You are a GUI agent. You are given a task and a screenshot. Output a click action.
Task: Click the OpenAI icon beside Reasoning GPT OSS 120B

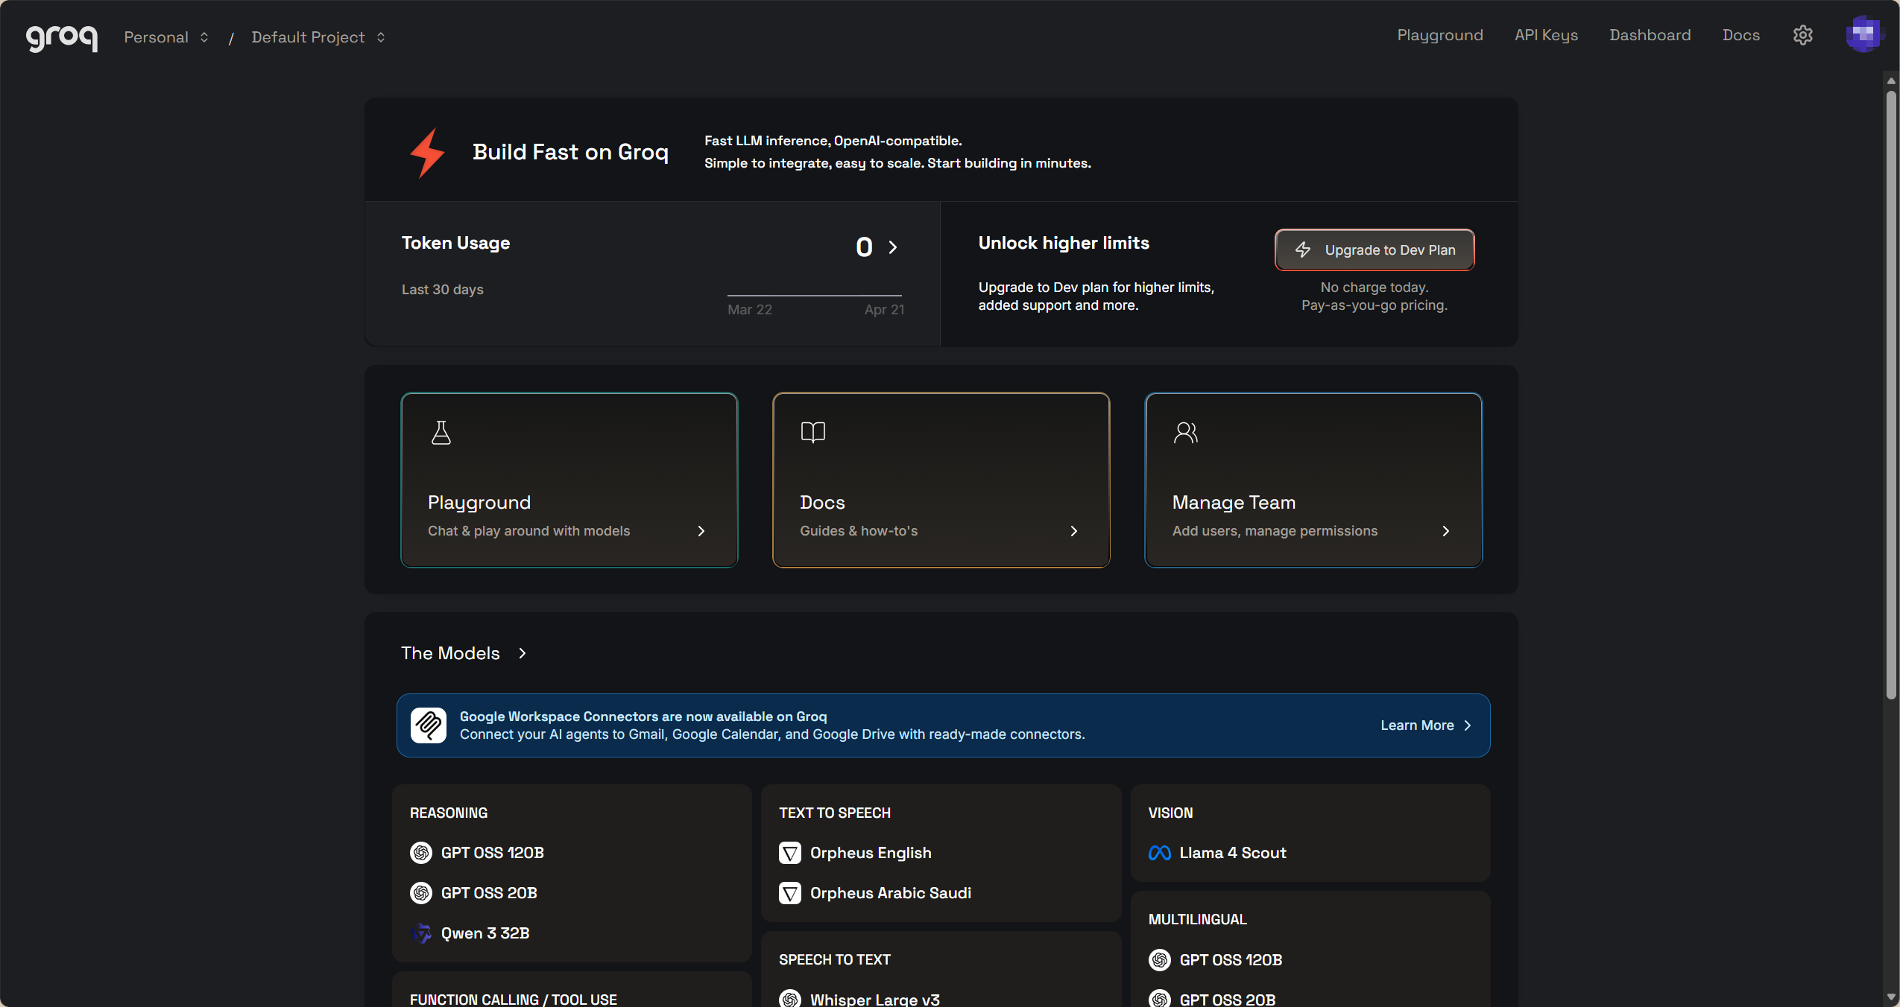[x=421, y=853]
